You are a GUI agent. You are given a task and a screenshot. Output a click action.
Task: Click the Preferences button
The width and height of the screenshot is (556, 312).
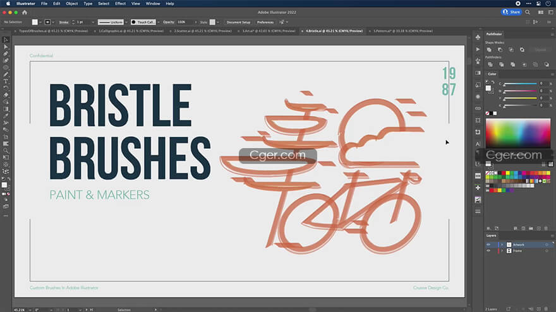tap(265, 22)
